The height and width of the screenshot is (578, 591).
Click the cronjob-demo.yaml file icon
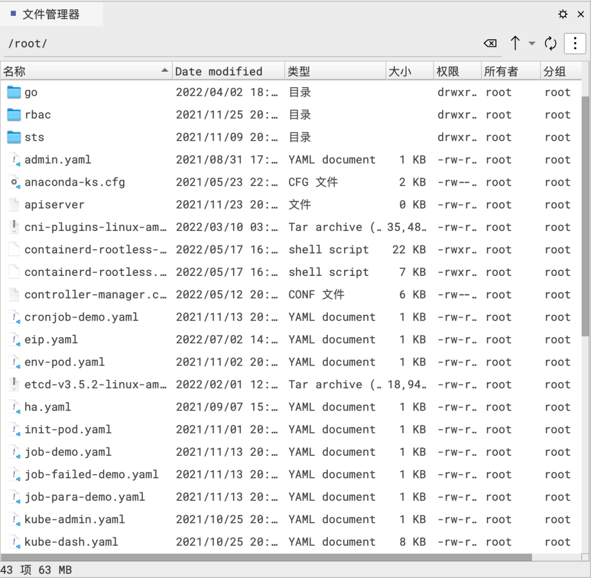14,317
